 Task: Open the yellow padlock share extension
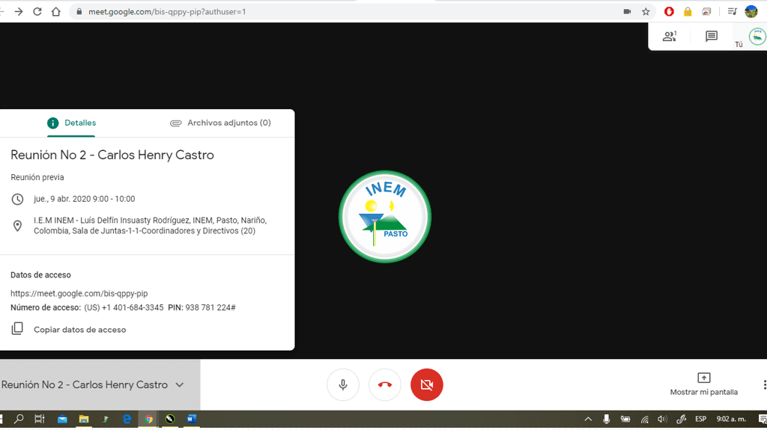(688, 12)
